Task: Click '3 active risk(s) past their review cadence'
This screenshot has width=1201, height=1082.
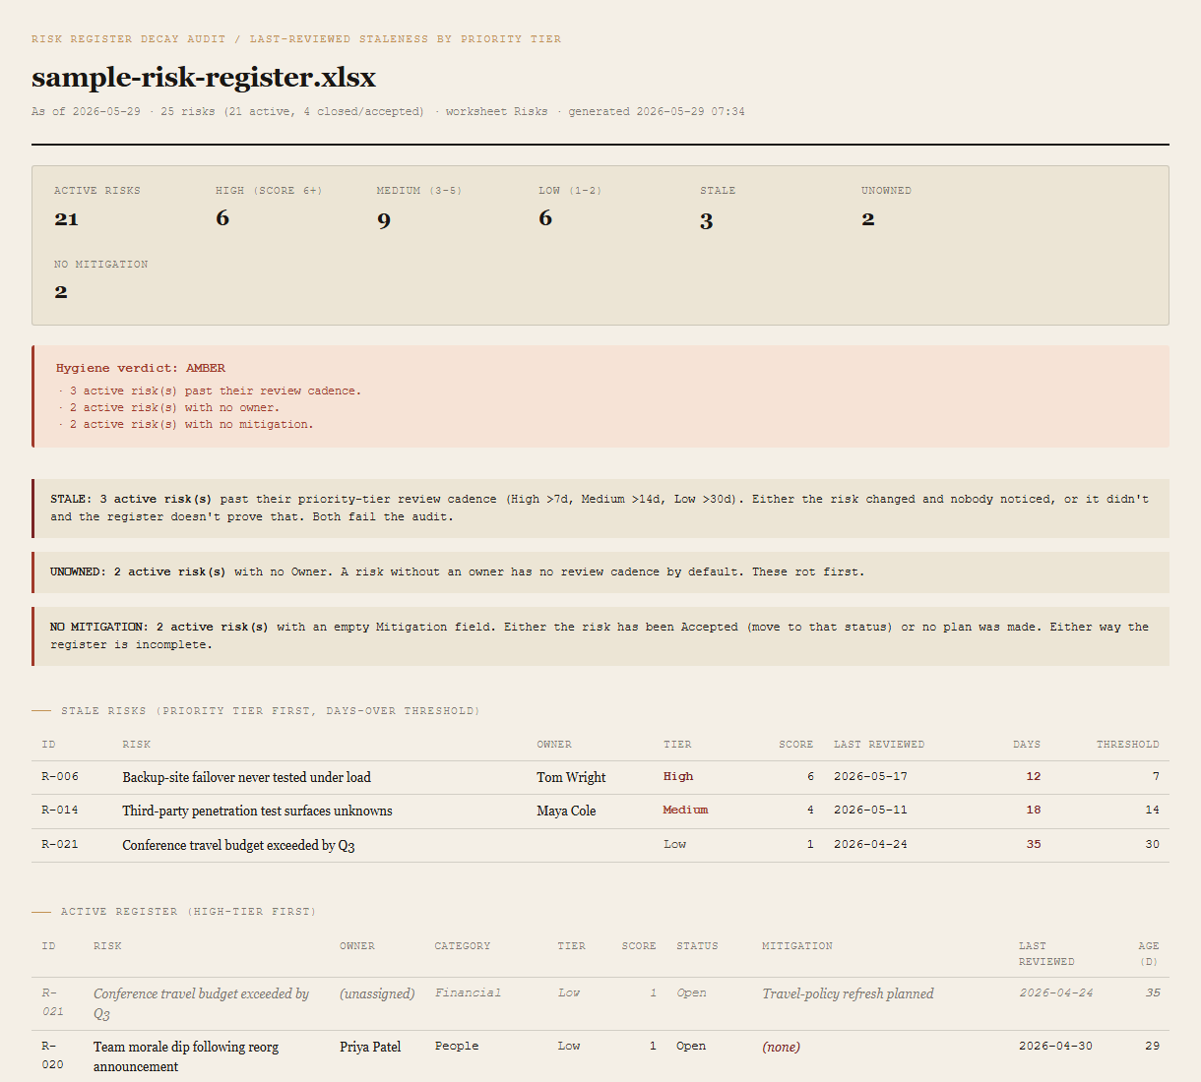Action: [216, 391]
